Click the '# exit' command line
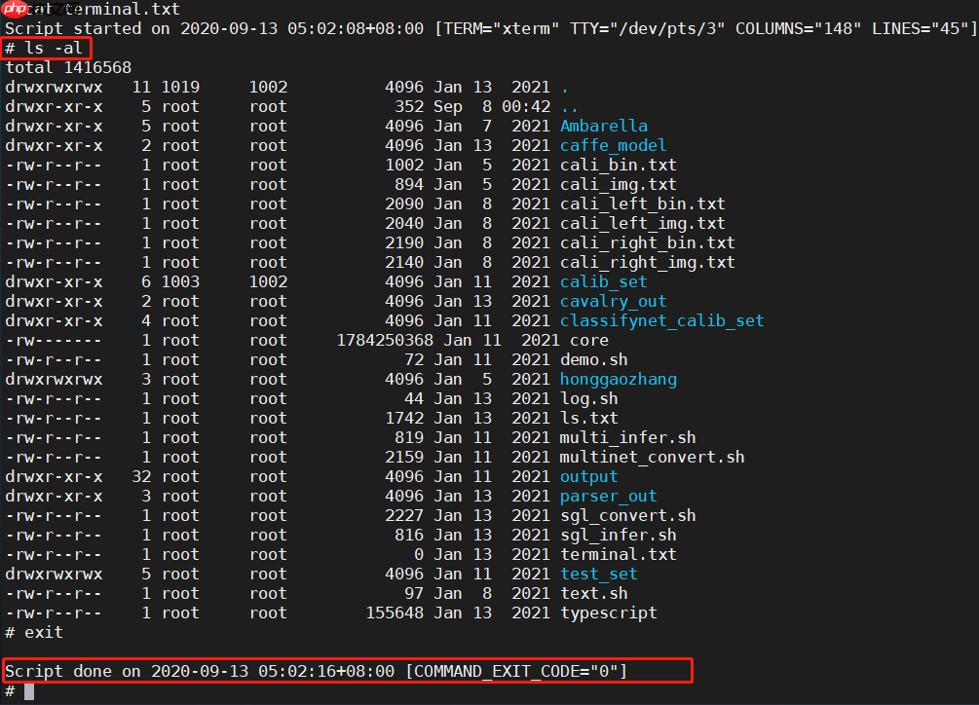 [x=34, y=633]
